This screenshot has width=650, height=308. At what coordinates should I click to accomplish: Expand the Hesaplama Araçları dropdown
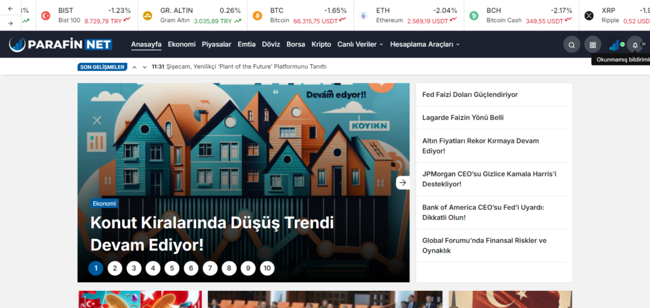click(425, 44)
